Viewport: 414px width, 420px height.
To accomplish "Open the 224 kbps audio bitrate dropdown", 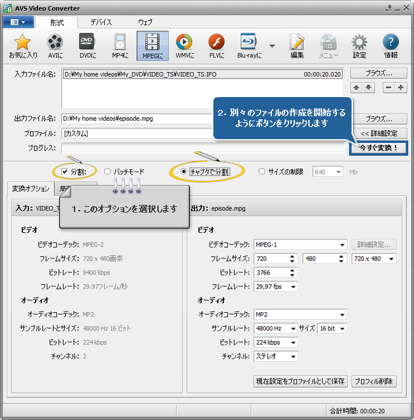I will tap(276, 342).
